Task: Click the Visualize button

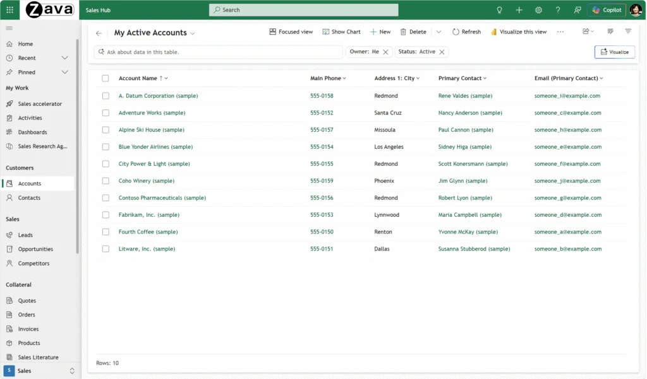Action: 614,52
